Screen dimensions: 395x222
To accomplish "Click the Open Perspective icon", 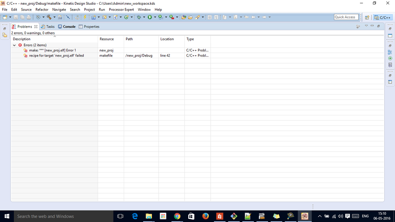I will (367, 17).
